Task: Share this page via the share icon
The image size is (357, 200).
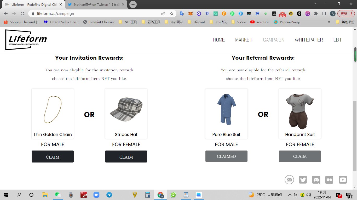Action: coord(163,14)
